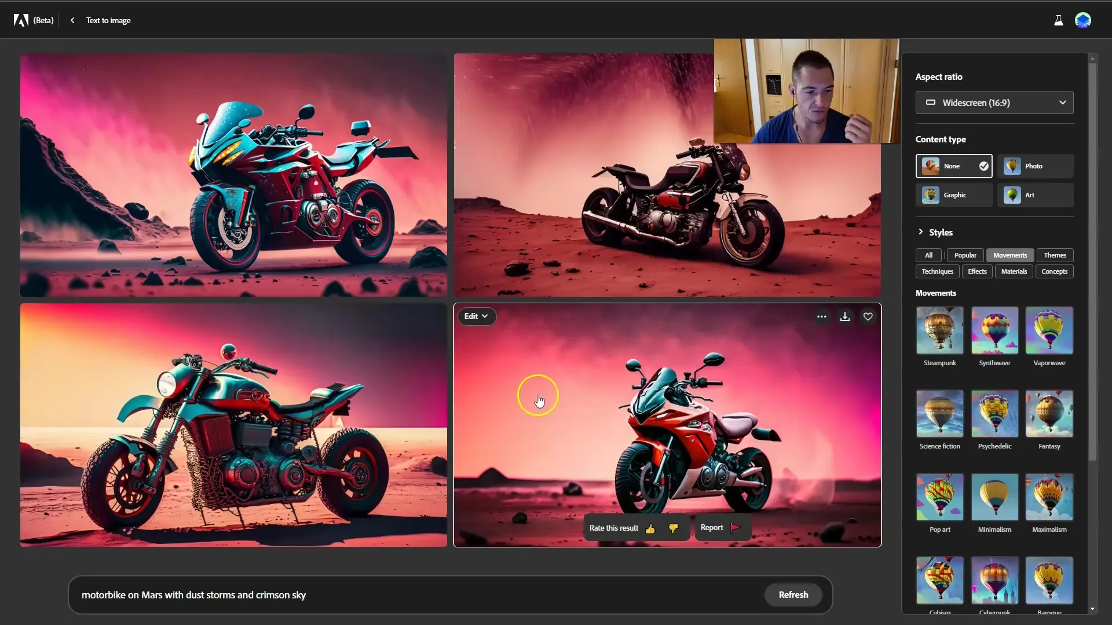
Task: Collapse the Styles section chevron
Action: click(x=920, y=231)
